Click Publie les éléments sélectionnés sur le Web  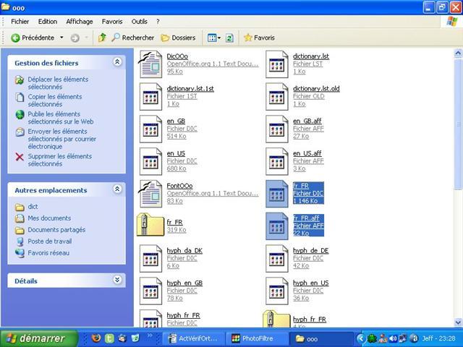[x=61, y=118]
